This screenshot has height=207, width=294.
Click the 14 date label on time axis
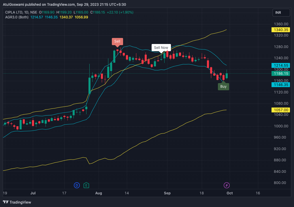point(127,193)
